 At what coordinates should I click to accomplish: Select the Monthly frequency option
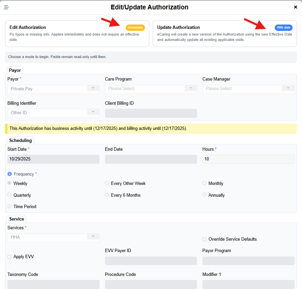(x=204, y=183)
